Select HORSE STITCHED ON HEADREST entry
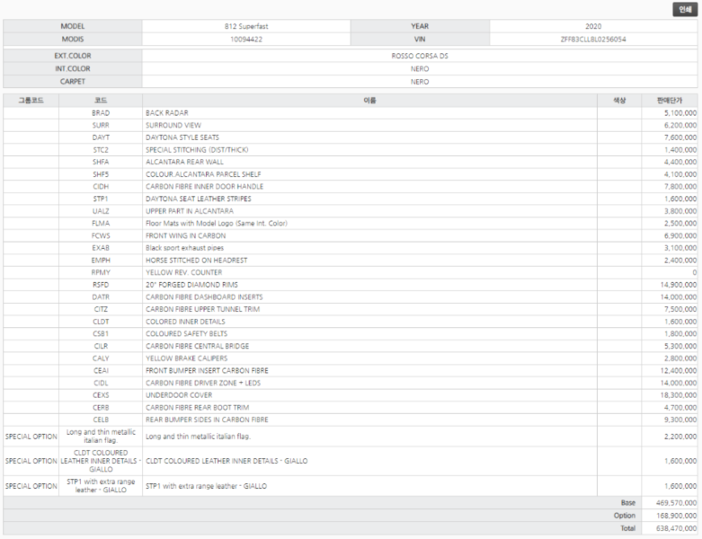702x539 pixels. point(197,261)
